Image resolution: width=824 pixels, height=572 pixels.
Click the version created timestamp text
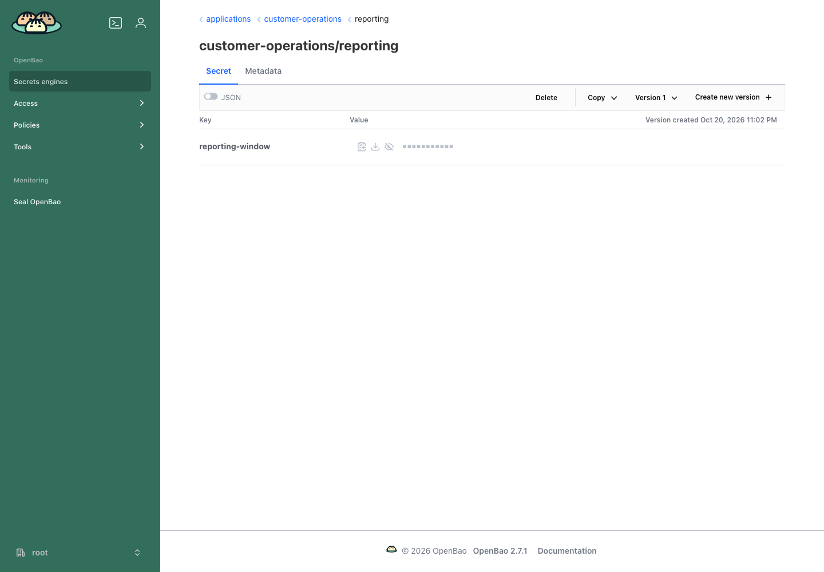(711, 120)
